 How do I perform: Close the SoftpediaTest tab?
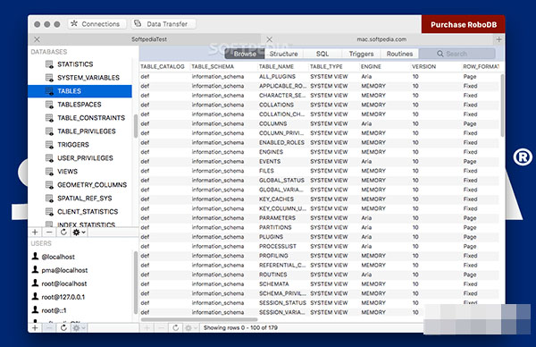(x=37, y=39)
